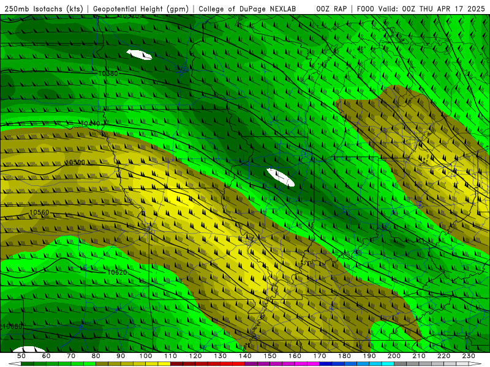Click the legend value 140
This screenshot has width=490, height=367.
pos(245,356)
